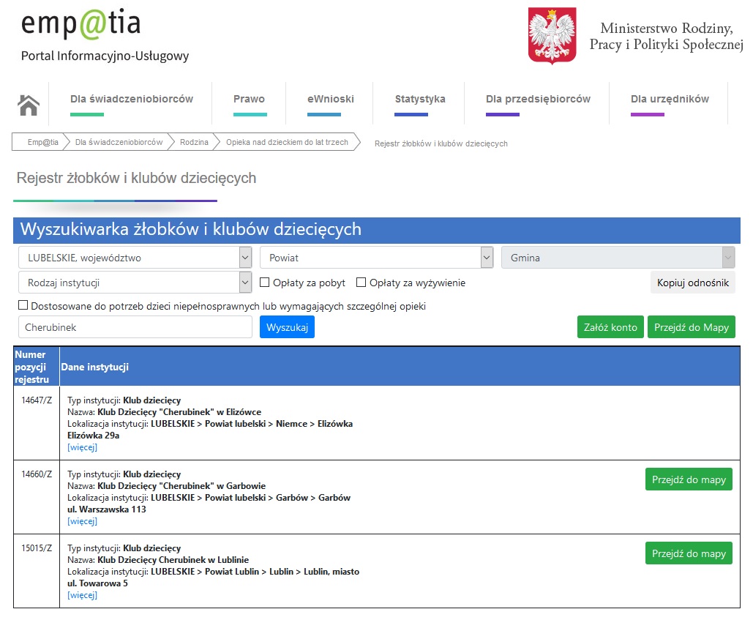The image size is (753, 620).
Task: Click the Załóż konto button
Action: 610,327
